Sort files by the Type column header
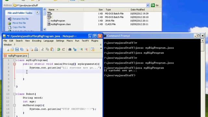 (116, 10)
